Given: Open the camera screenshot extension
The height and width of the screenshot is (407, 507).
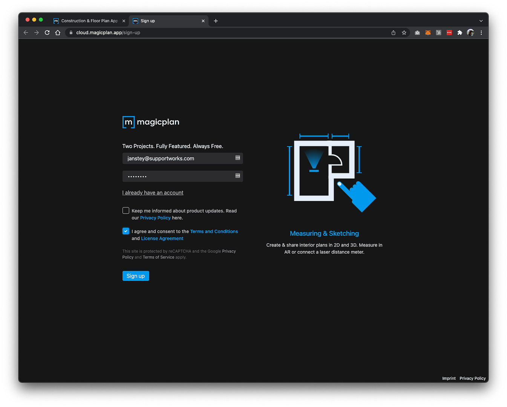Looking at the screenshot, I should coord(417,33).
